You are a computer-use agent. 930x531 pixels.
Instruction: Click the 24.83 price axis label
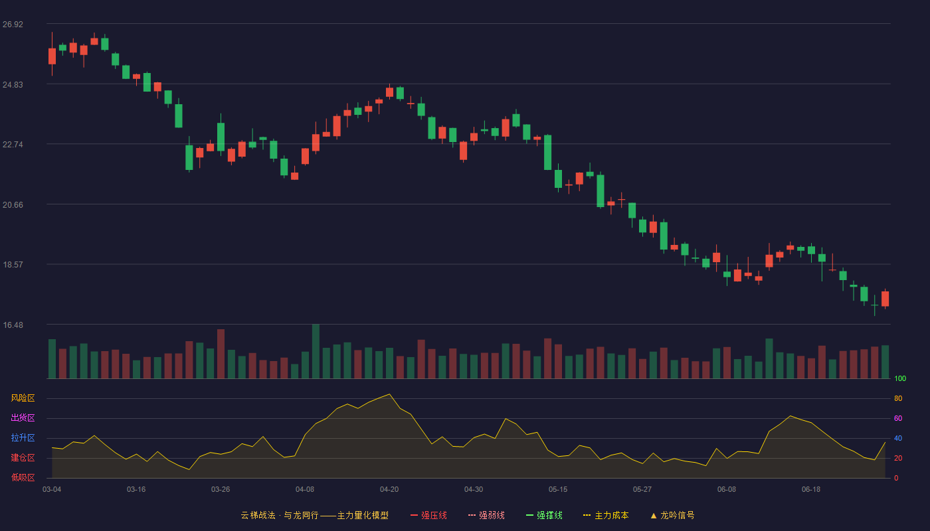pos(13,84)
